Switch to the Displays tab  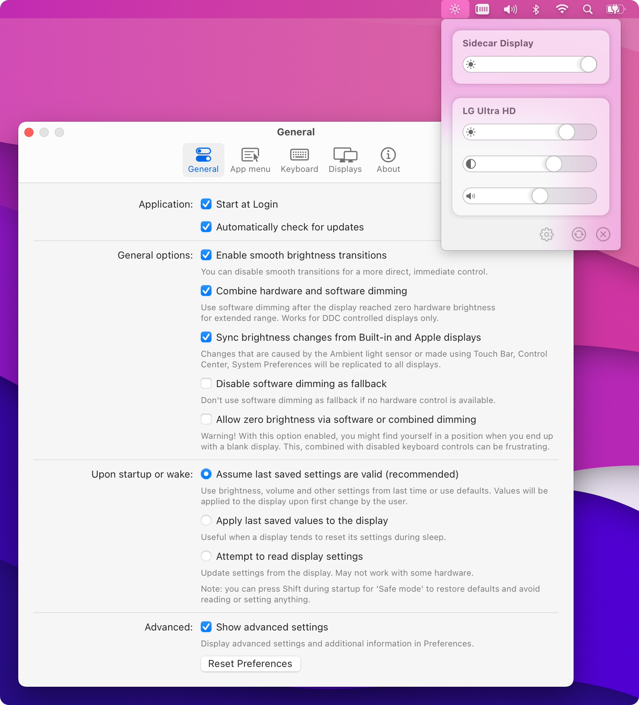(x=345, y=160)
